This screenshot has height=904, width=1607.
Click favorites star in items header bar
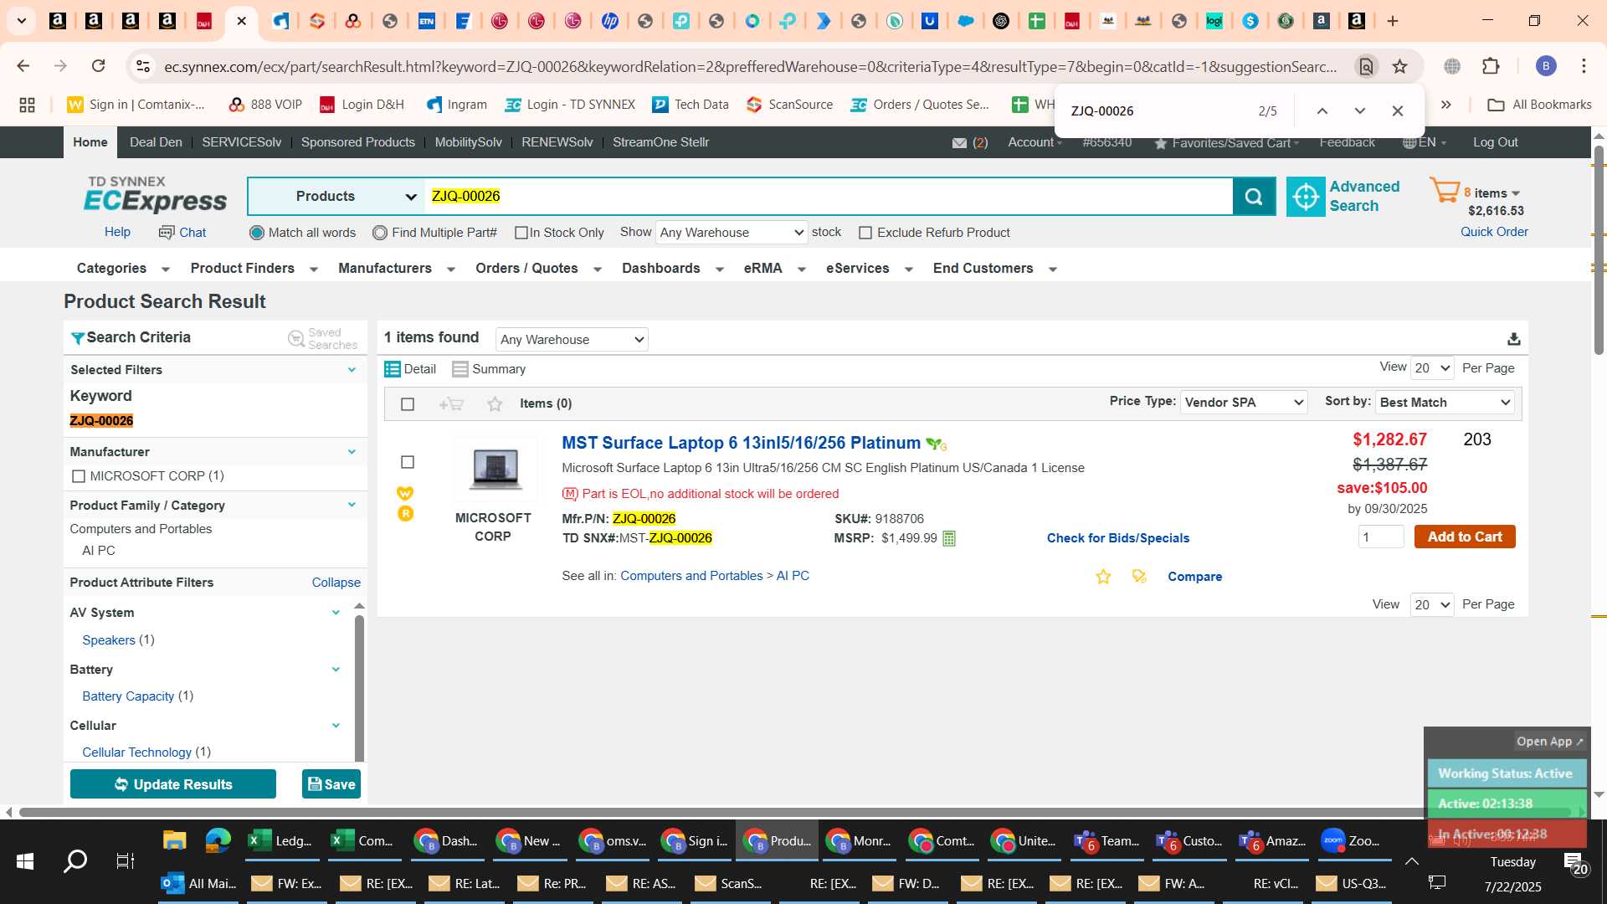tap(495, 404)
